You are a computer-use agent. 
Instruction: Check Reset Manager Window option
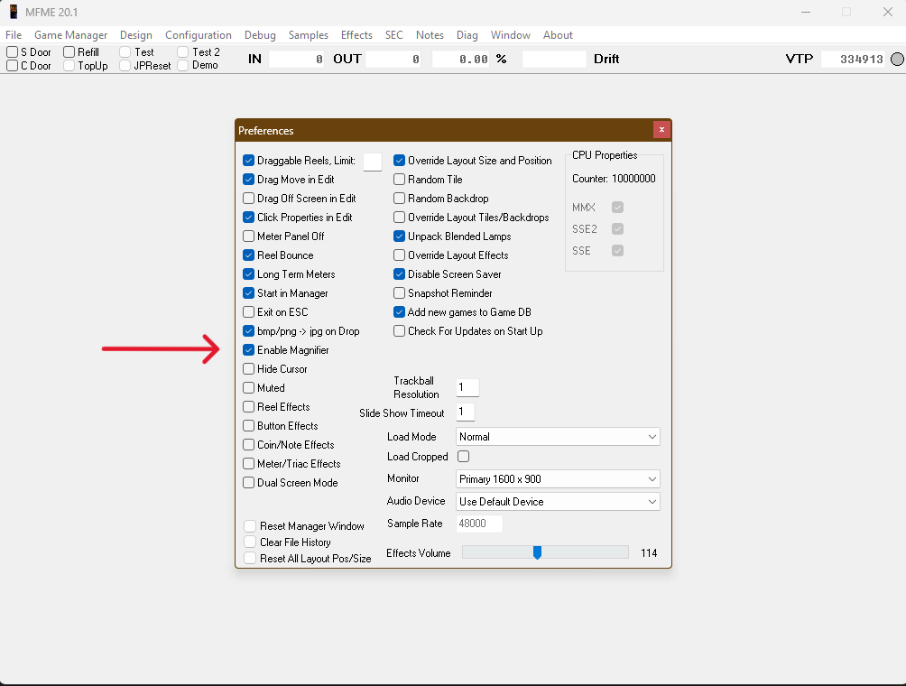pos(251,526)
